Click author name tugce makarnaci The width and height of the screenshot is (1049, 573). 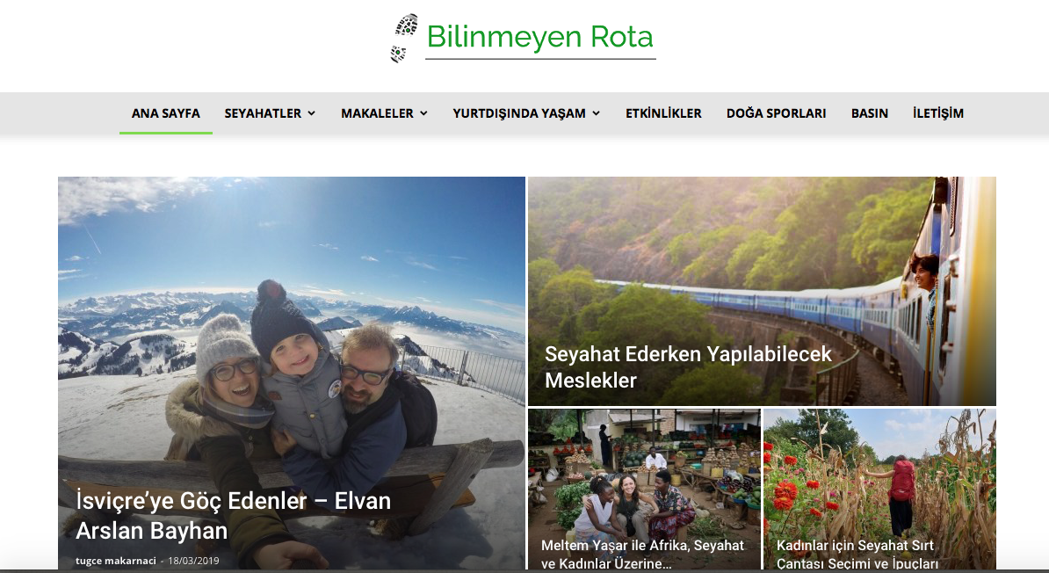[116, 561]
